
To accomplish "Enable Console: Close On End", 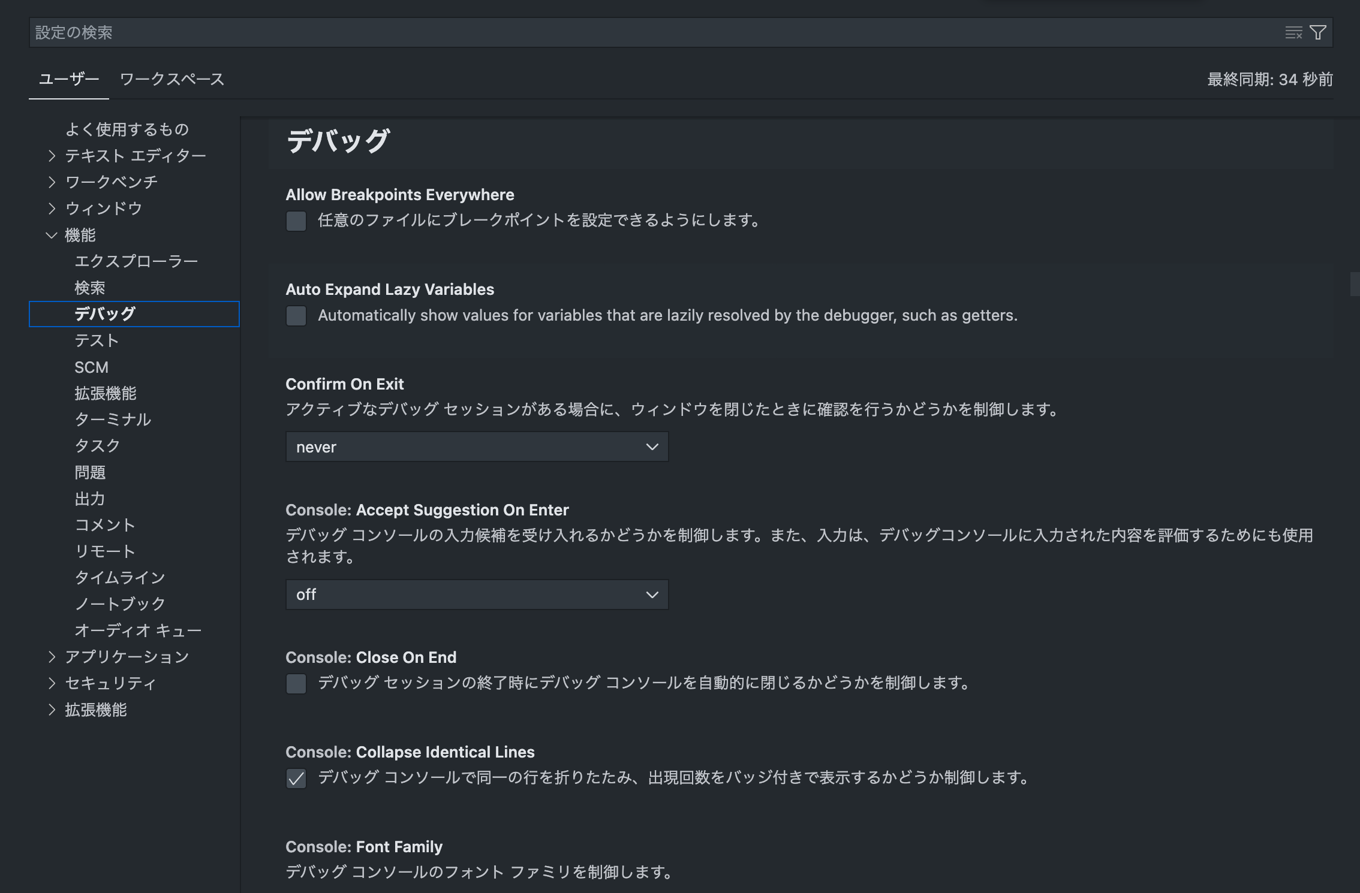I will coord(296,684).
